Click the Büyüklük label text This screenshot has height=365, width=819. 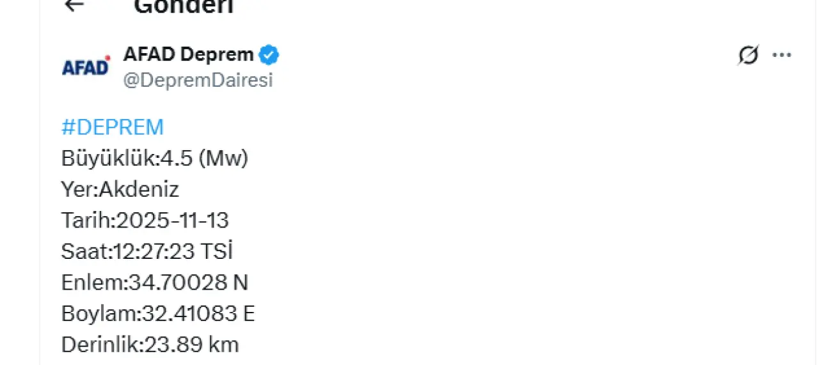tap(108, 159)
